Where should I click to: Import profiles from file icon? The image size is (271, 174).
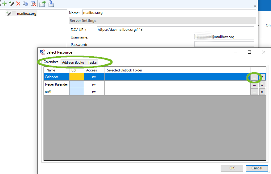click(51, 4)
